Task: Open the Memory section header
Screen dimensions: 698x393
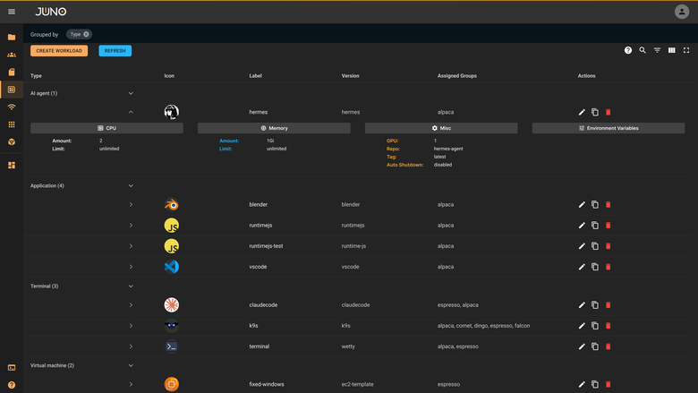Action: (x=274, y=128)
